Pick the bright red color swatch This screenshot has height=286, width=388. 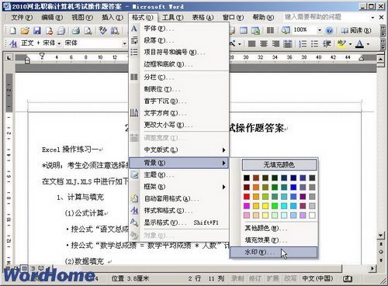coord(247,197)
